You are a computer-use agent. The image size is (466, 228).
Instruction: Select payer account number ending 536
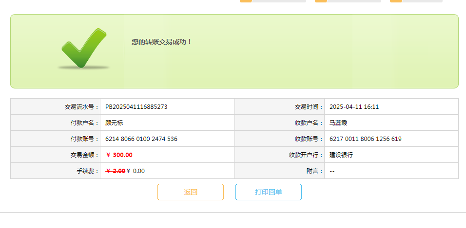[x=141, y=139]
